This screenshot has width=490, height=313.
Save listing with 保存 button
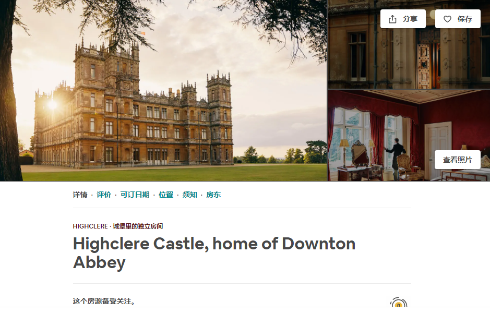(458, 19)
